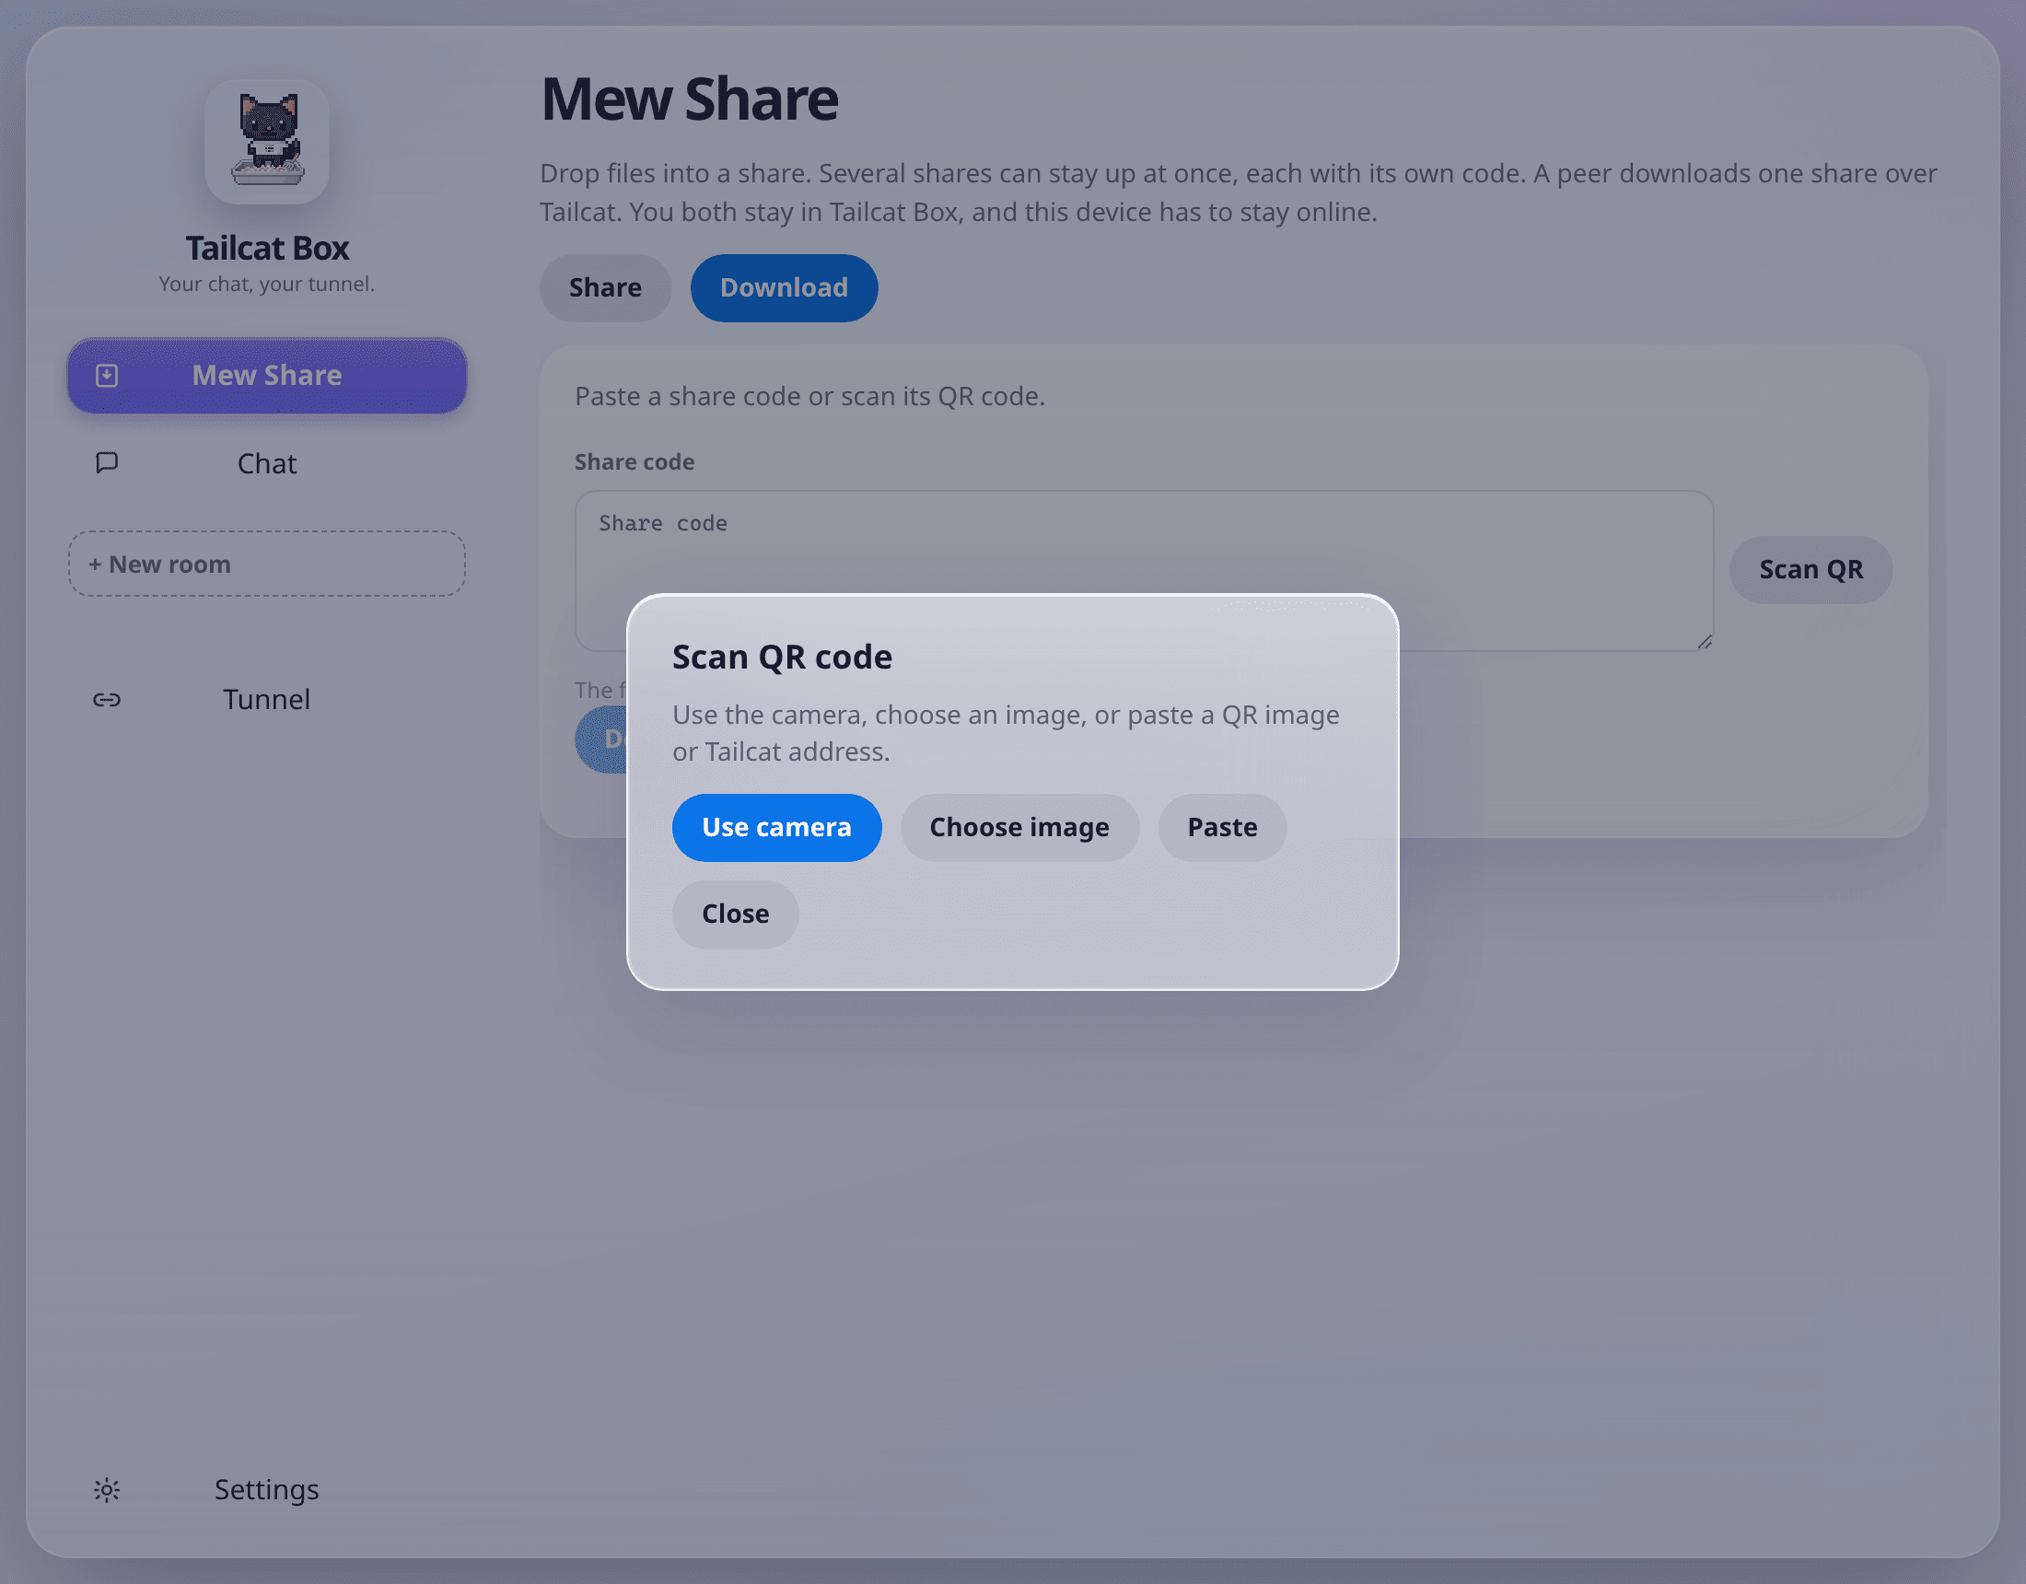This screenshot has width=2026, height=1584.
Task: Click the "Share code" field label
Action: point(635,462)
